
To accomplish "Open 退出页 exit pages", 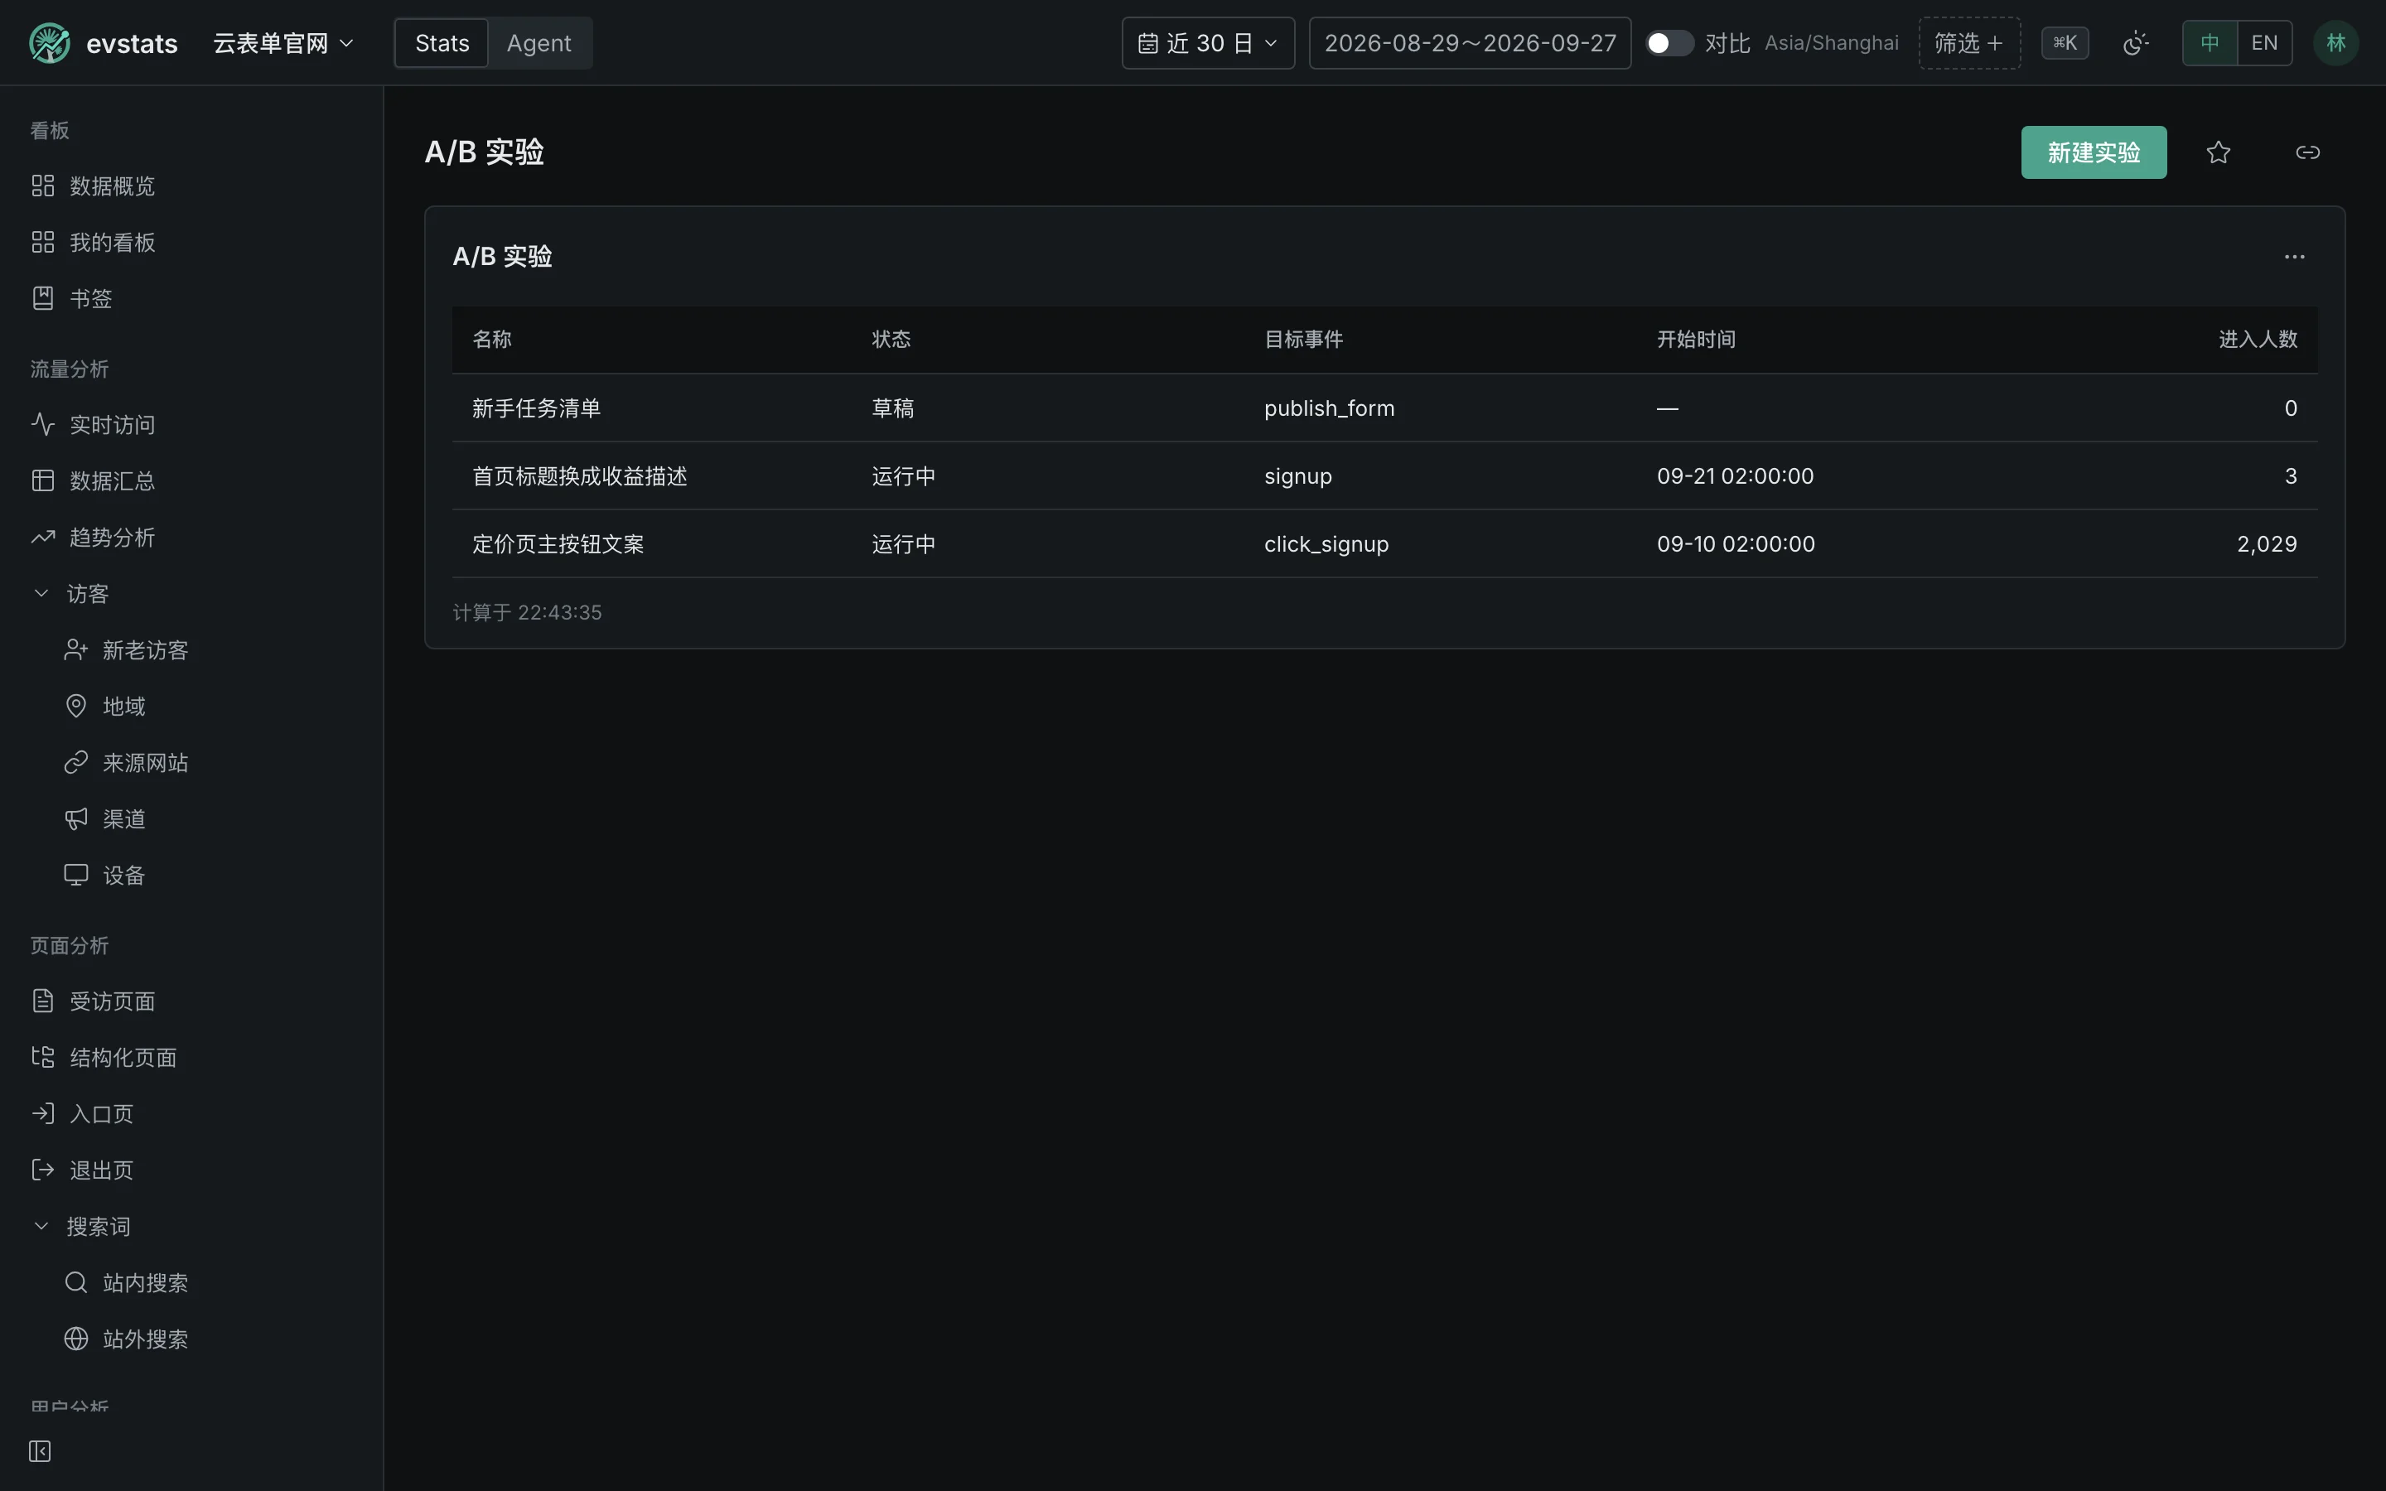I will tap(191, 1170).
